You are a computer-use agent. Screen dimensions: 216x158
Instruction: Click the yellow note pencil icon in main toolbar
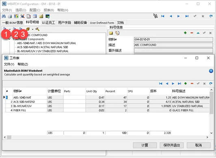(41, 16)
